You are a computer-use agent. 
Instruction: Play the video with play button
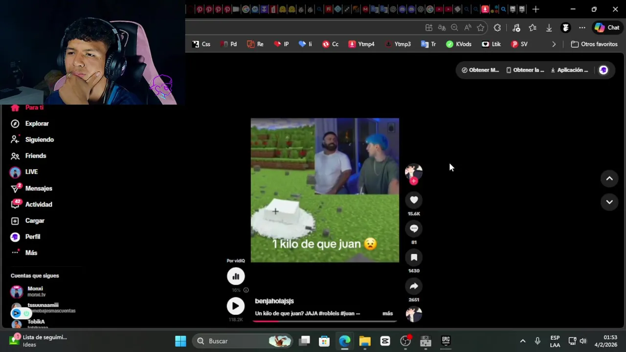pos(236,306)
